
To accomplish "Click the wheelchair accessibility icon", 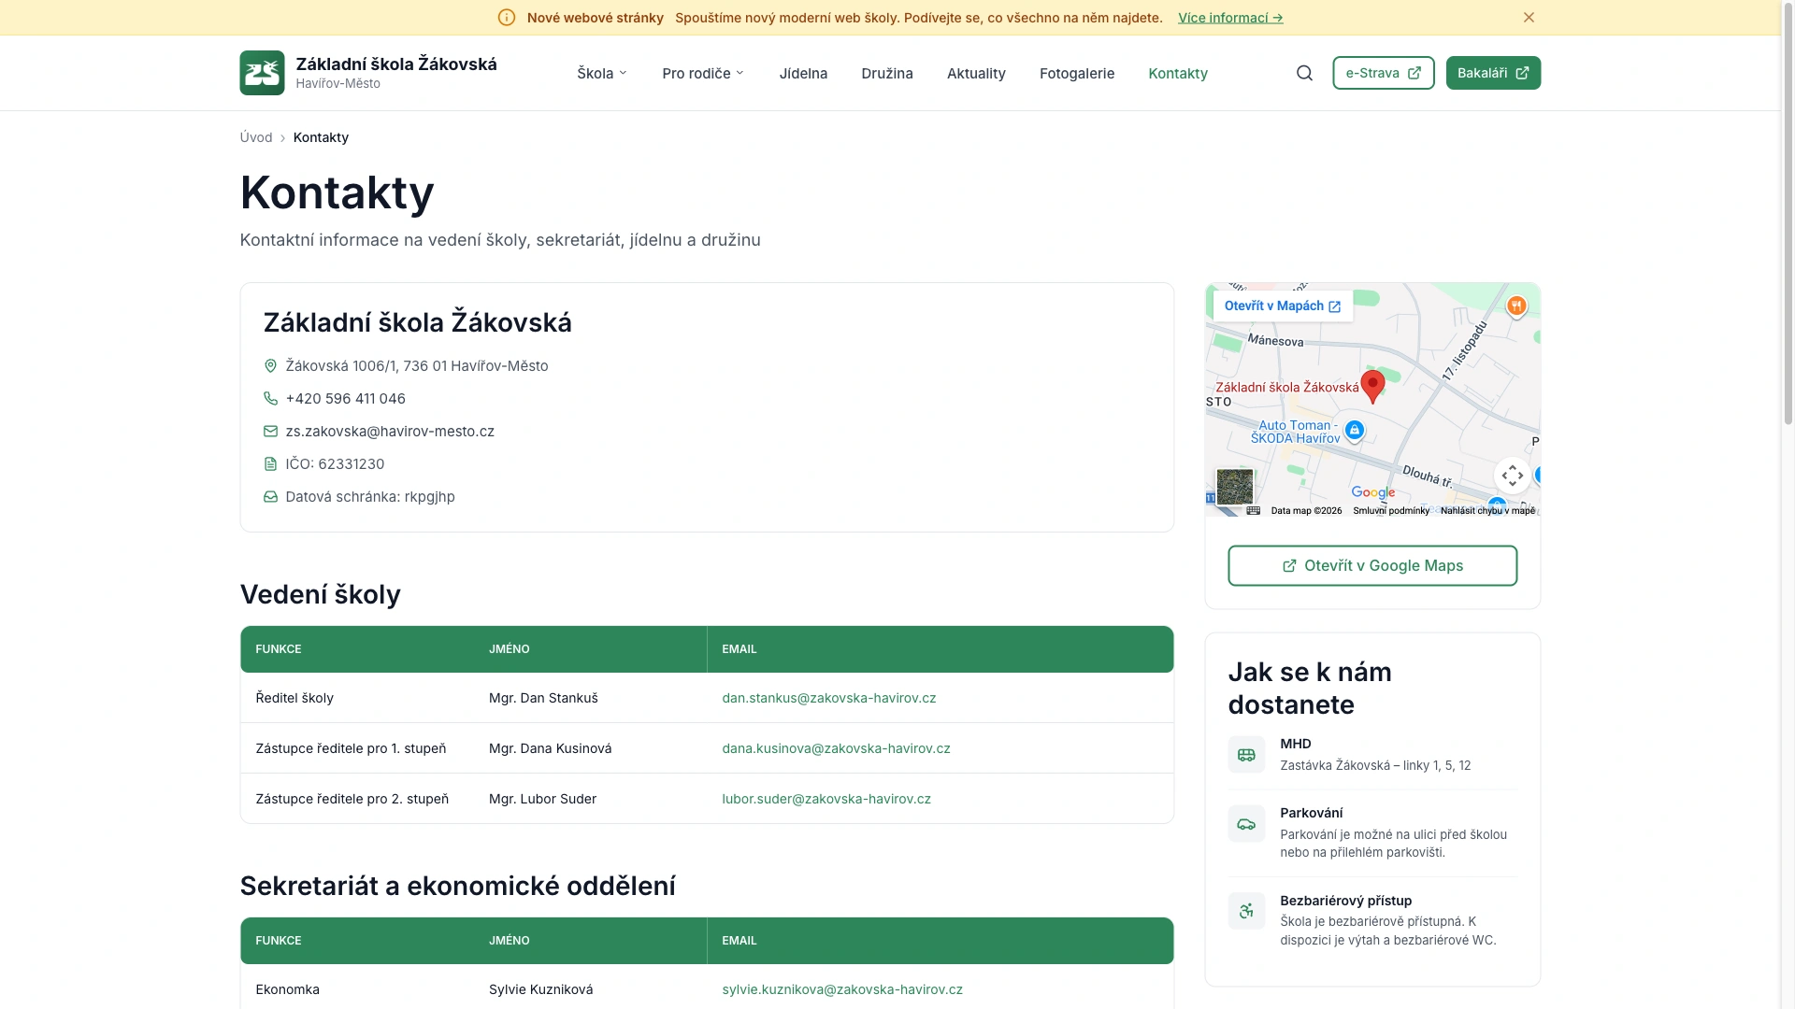I will click(x=1246, y=911).
